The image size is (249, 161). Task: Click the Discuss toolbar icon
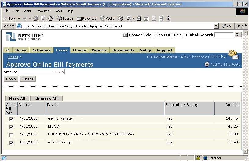154,19
